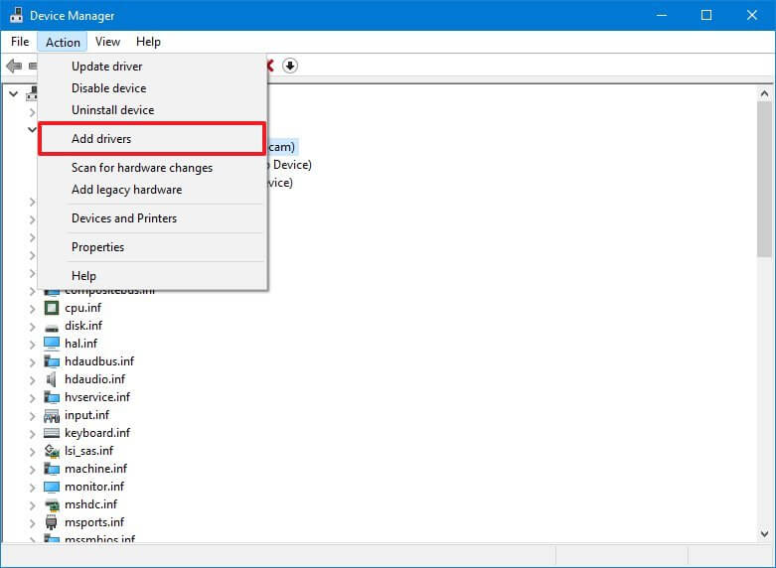Click the mshdc.inf controller icon
This screenshot has width=776, height=568.
pos(52,504)
